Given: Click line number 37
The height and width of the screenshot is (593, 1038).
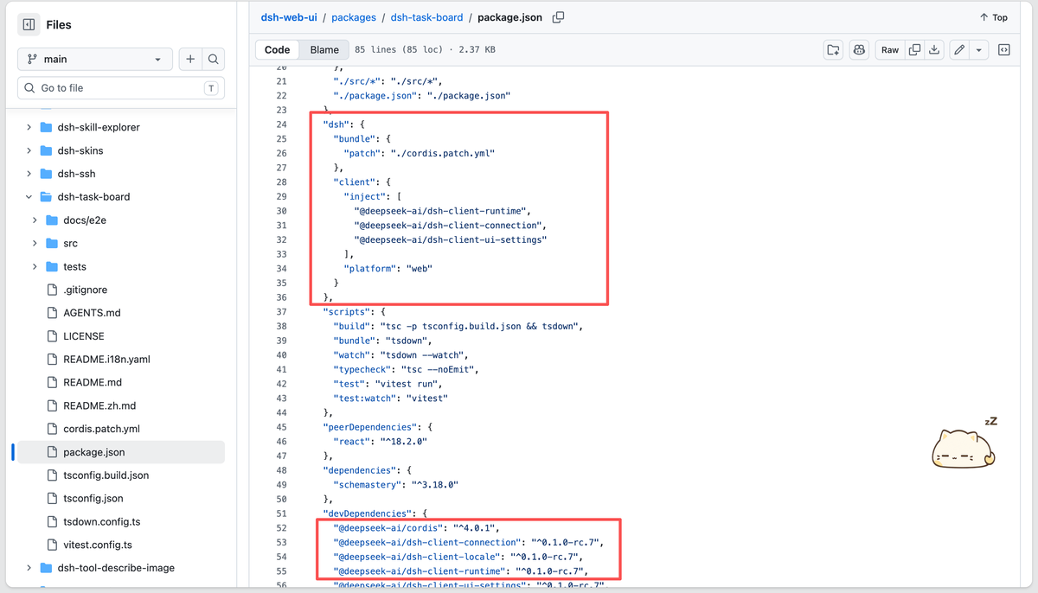Looking at the screenshot, I should [281, 312].
